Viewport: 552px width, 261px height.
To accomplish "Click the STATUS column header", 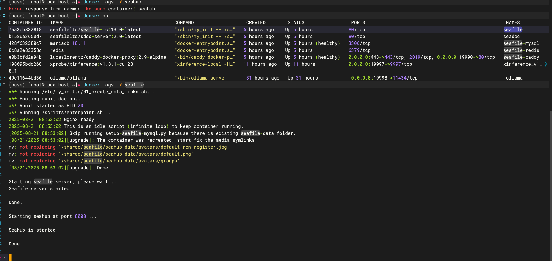I will pyautogui.click(x=296, y=22).
